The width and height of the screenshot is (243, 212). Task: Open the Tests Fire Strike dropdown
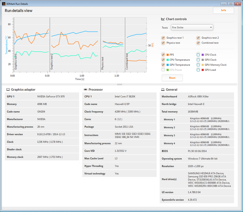[x=192, y=27]
